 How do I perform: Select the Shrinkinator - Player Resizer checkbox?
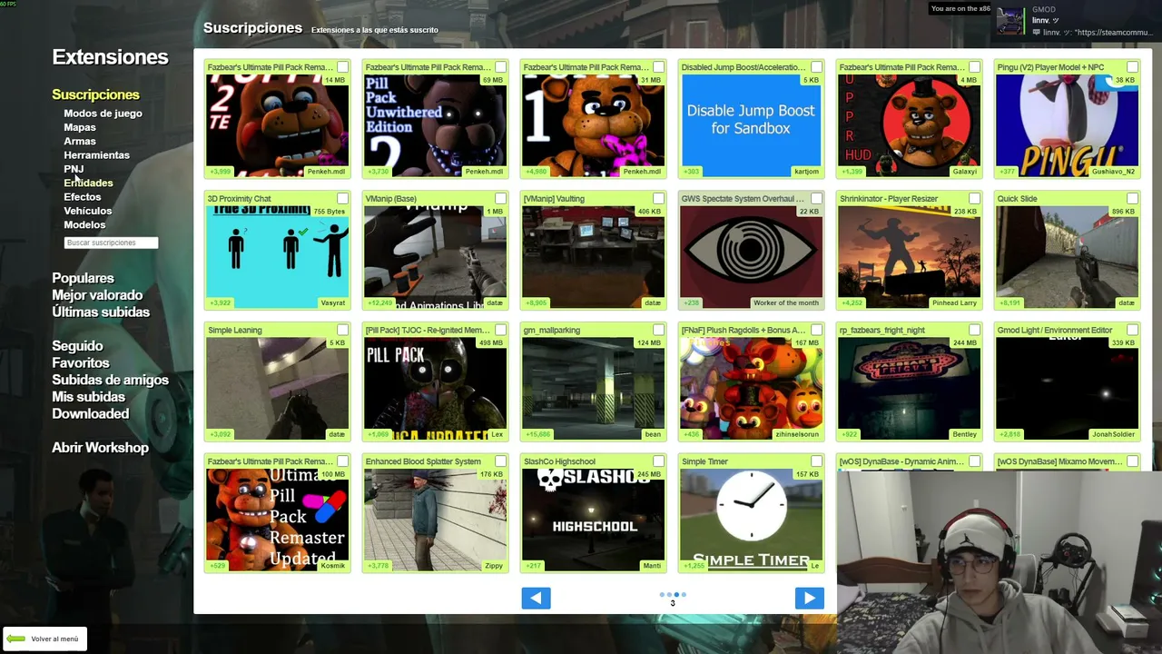click(975, 199)
